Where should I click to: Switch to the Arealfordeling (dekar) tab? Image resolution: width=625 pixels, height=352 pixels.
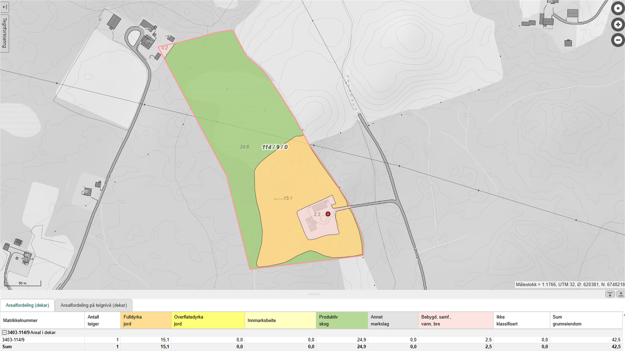point(27,305)
